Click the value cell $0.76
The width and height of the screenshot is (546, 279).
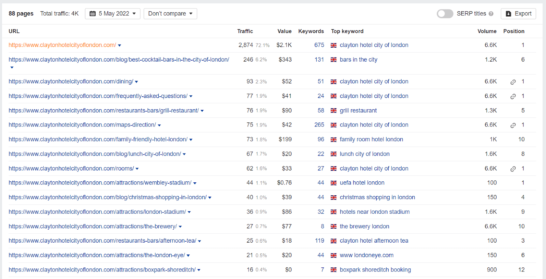coord(284,183)
